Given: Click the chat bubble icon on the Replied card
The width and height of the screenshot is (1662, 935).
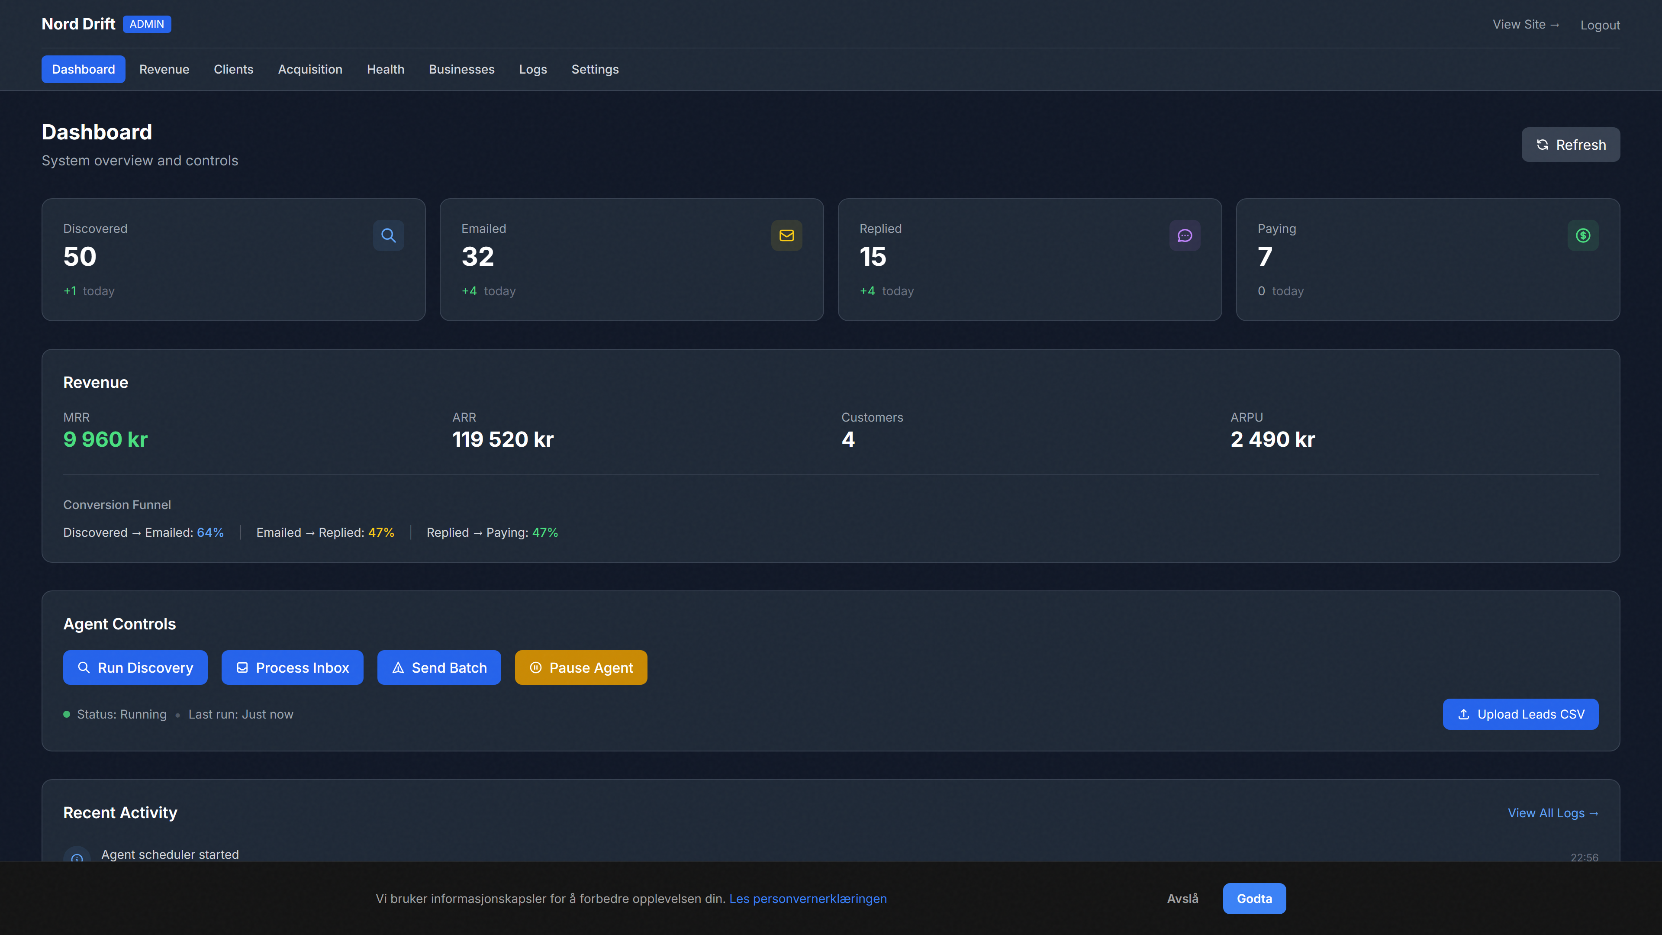Looking at the screenshot, I should pos(1185,235).
